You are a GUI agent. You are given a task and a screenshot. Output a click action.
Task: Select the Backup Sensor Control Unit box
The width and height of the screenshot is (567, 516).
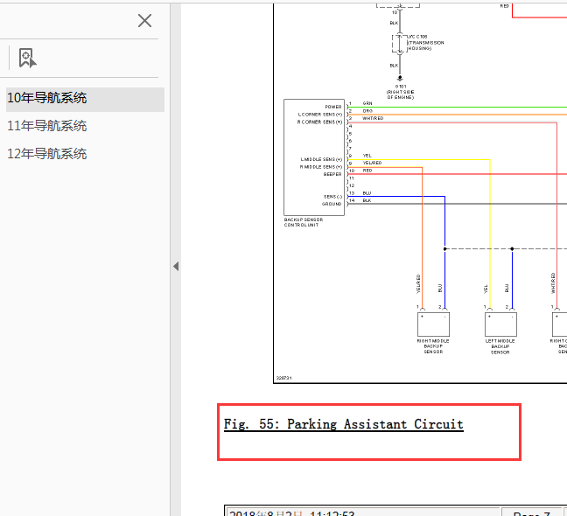coord(314,157)
